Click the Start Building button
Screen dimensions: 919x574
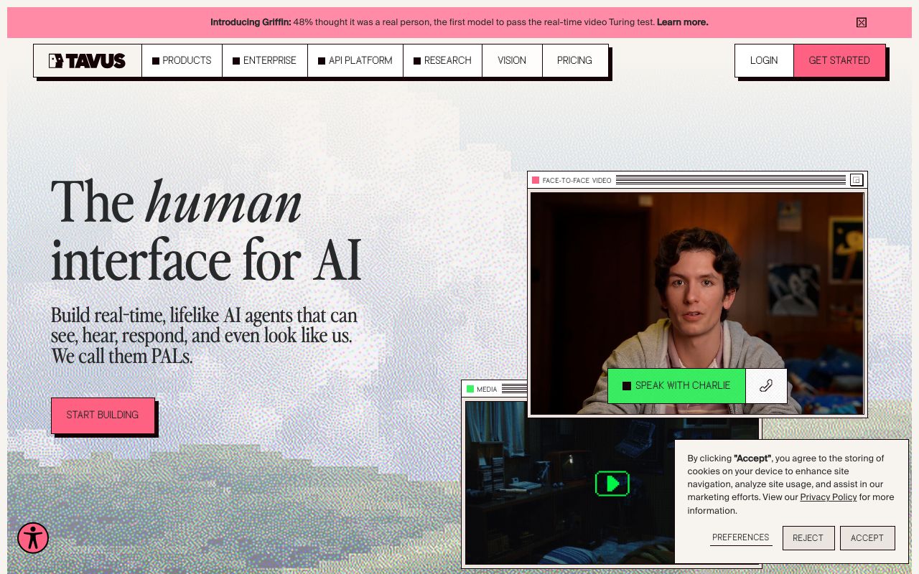click(x=103, y=415)
